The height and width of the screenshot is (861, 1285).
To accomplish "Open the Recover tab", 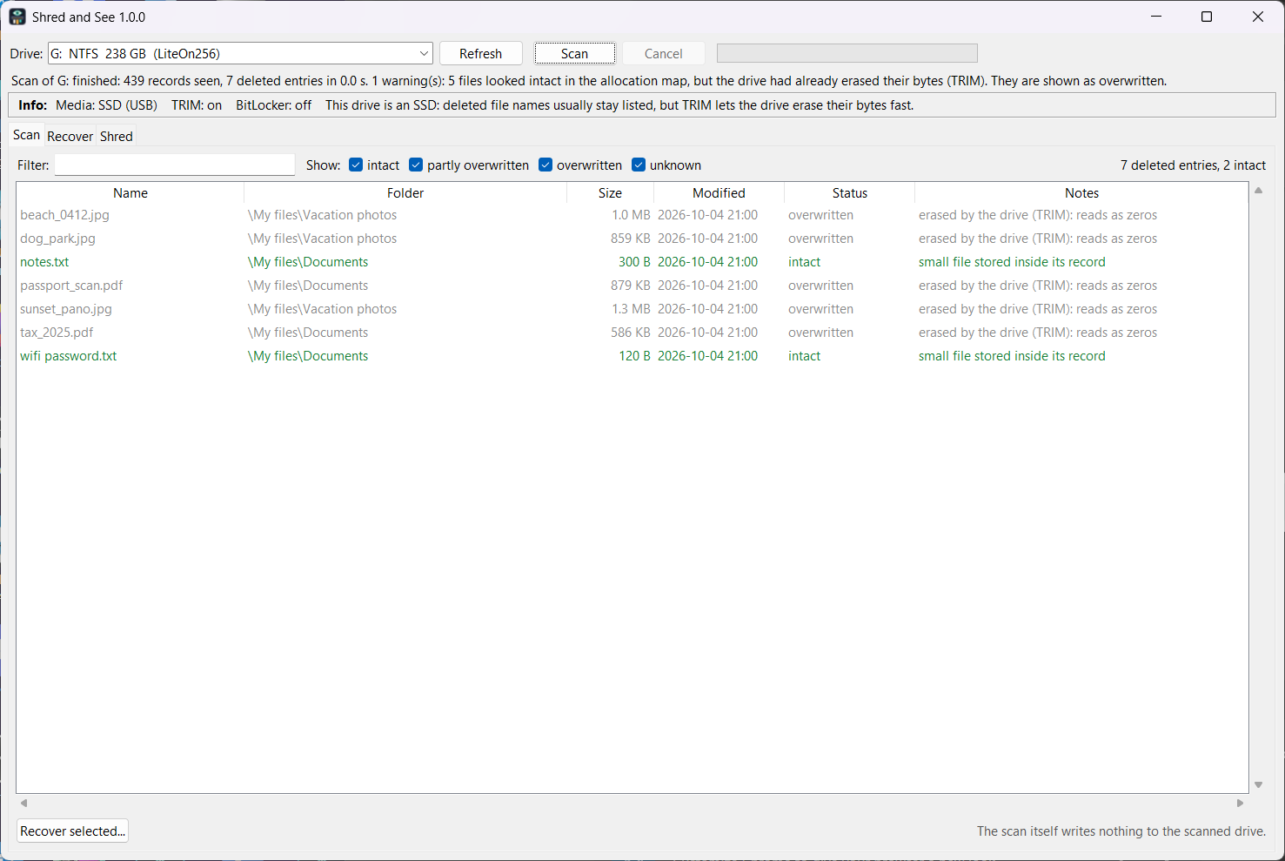I will tap(70, 137).
